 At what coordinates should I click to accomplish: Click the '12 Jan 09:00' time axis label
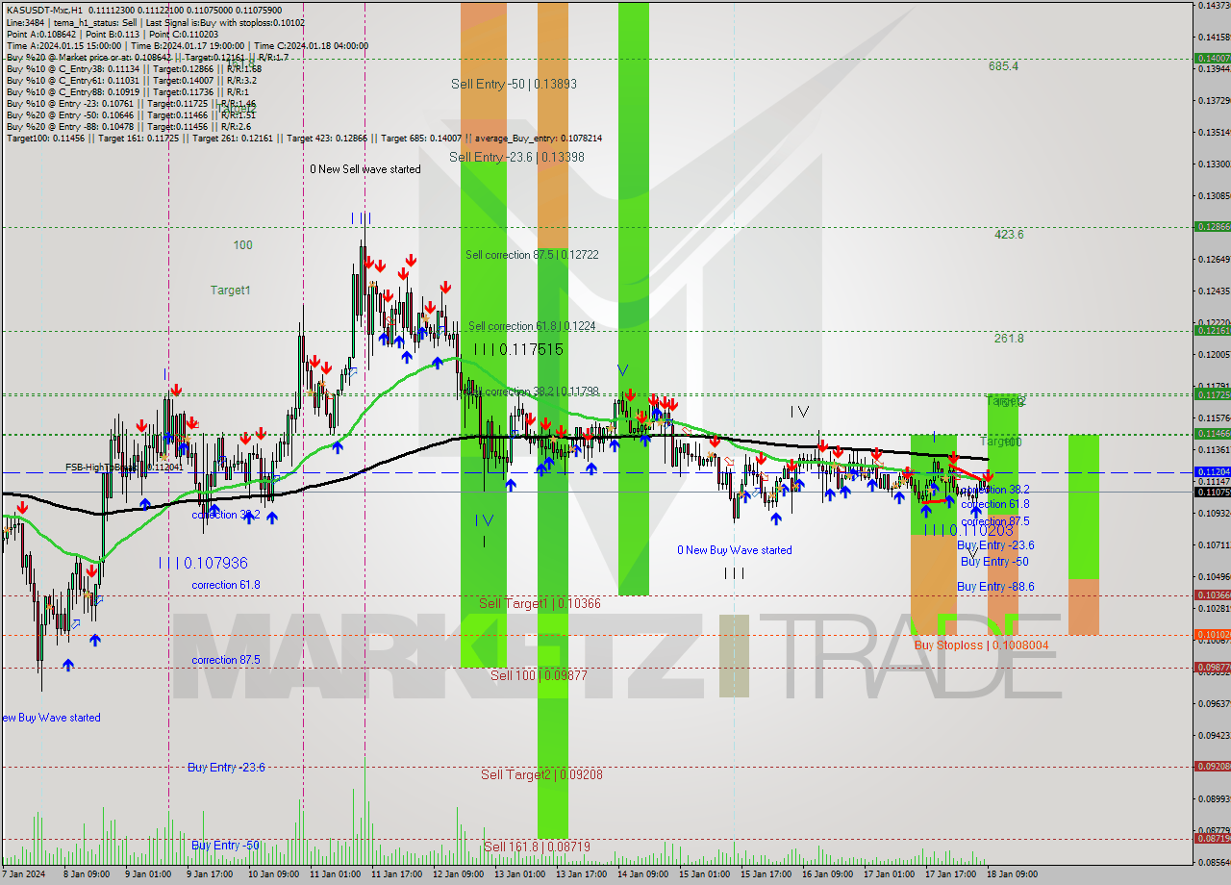click(x=459, y=874)
